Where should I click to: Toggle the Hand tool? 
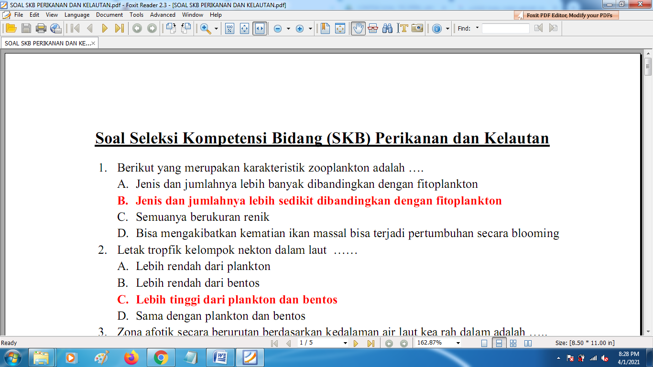pyautogui.click(x=359, y=29)
